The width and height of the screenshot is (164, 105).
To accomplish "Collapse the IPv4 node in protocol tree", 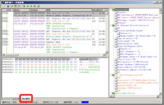I will pyautogui.click(x=111, y=25).
